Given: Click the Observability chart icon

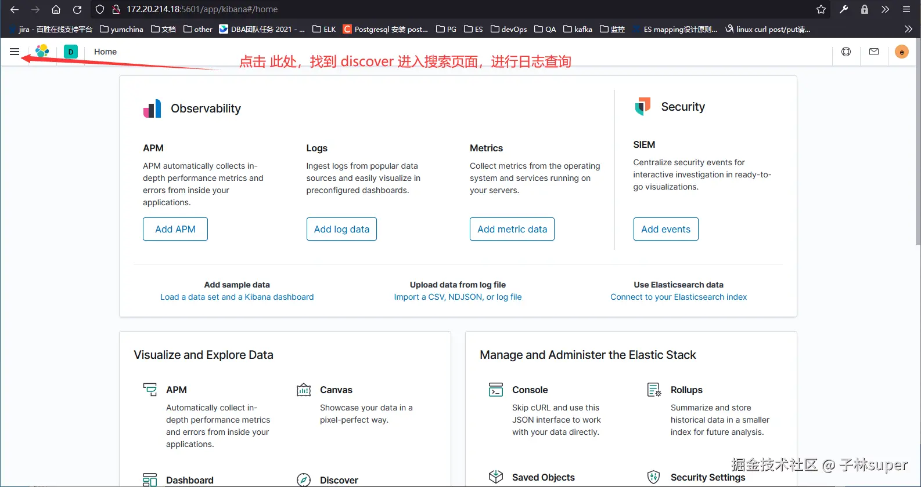Looking at the screenshot, I should pyautogui.click(x=152, y=108).
